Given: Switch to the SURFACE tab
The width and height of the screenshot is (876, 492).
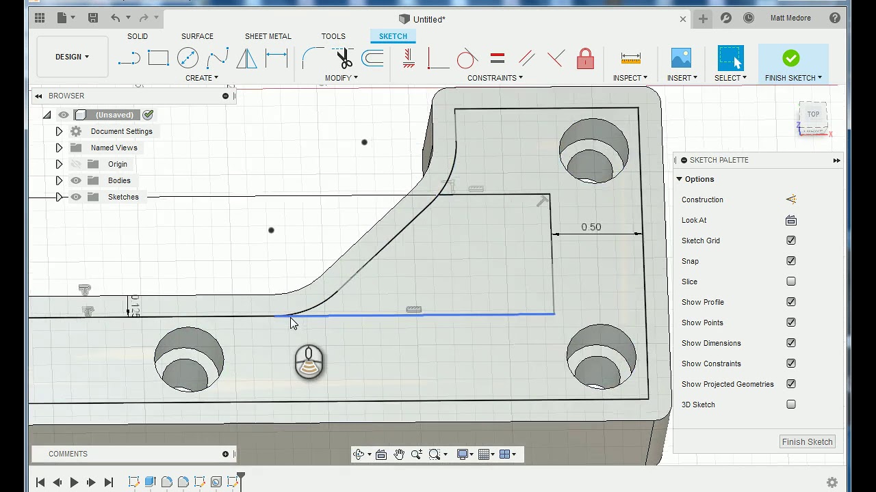Looking at the screenshot, I should [x=197, y=36].
